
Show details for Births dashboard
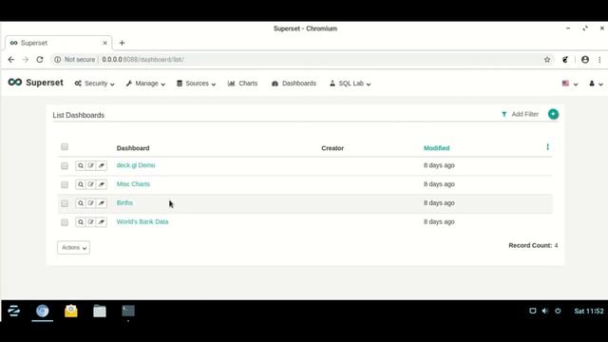pos(80,203)
